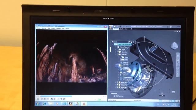Screen dimensions: 196x110
Task: Toggle visibility bulb of first GEAR component
Action: click(118, 52)
